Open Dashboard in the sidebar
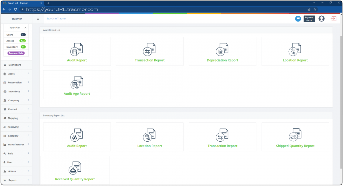 coord(16,65)
